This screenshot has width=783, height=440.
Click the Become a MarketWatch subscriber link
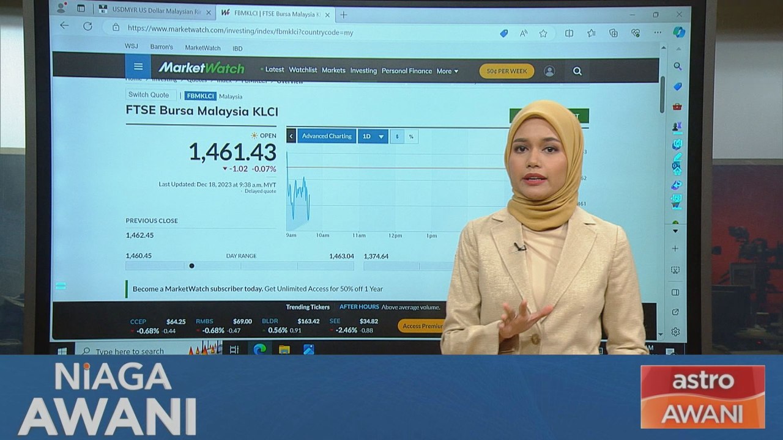[198, 288]
